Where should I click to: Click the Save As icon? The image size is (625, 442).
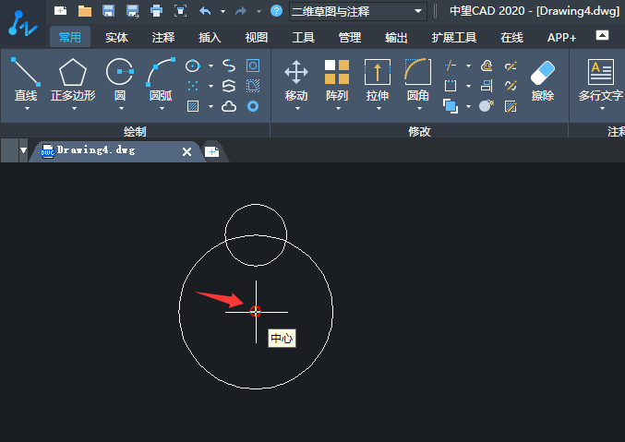tap(133, 11)
